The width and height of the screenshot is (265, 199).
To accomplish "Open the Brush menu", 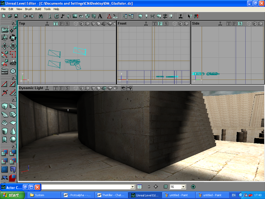I will coord(29,9).
